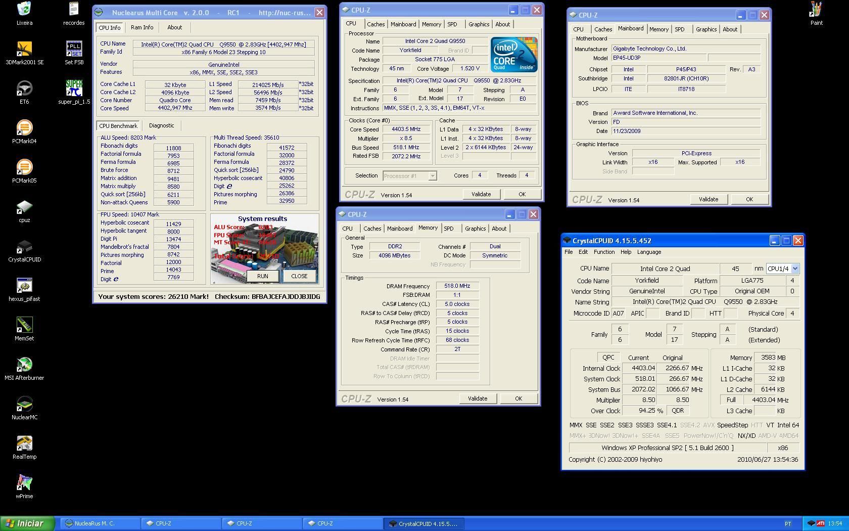The width and height of the screenshot is (849, 531).
Task: Click the RUN benchmark button
Action: click(x=262, y=276)
